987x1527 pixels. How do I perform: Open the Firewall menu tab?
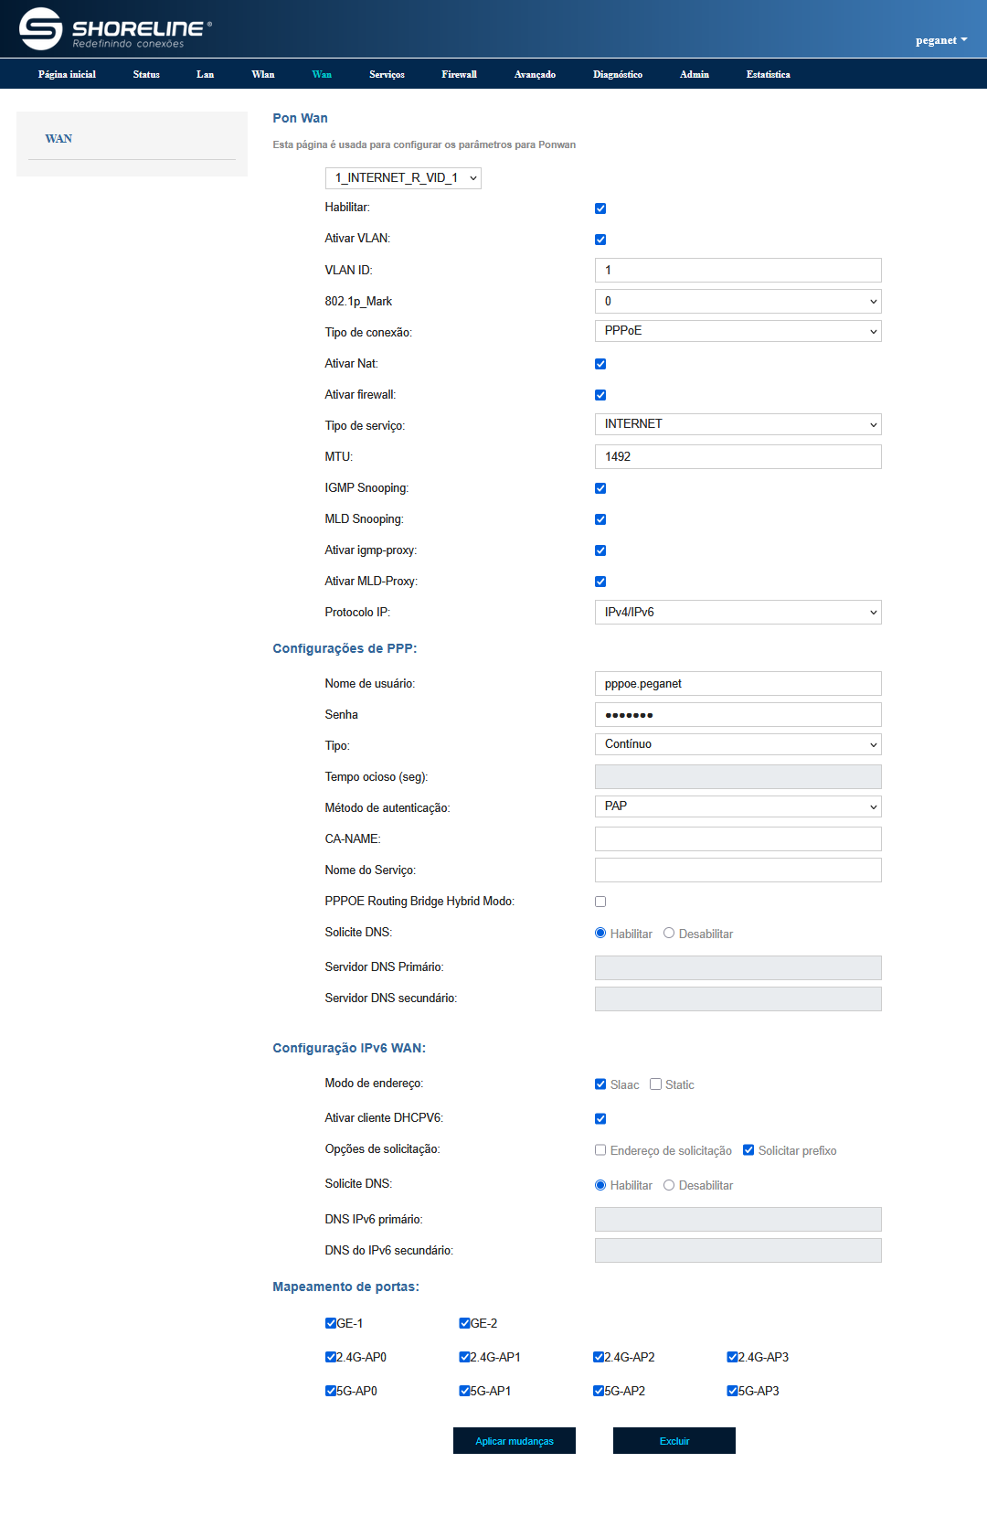459,75
